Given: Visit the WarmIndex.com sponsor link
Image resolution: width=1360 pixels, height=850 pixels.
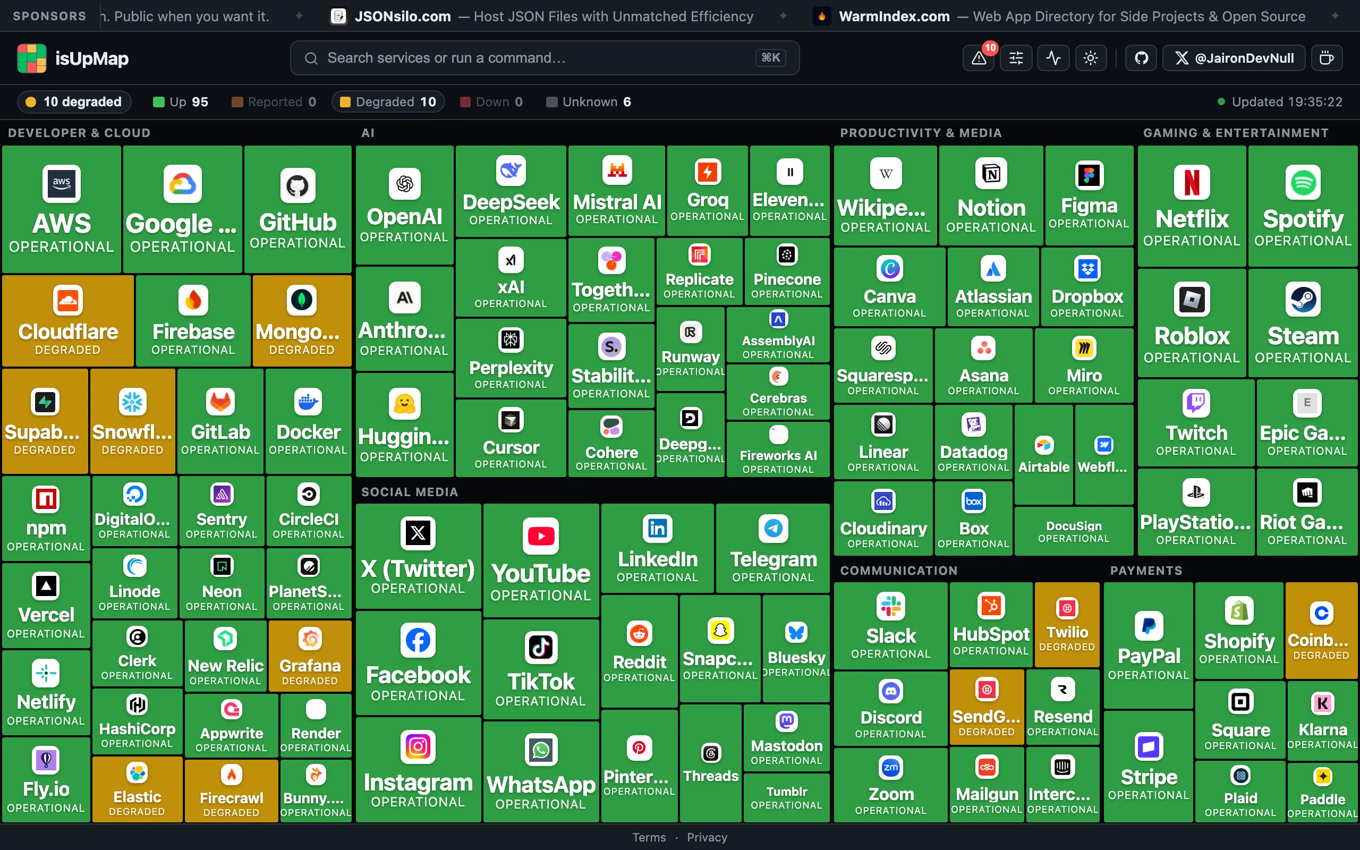Looking at the screenshot, I should tap(1059, 16).
